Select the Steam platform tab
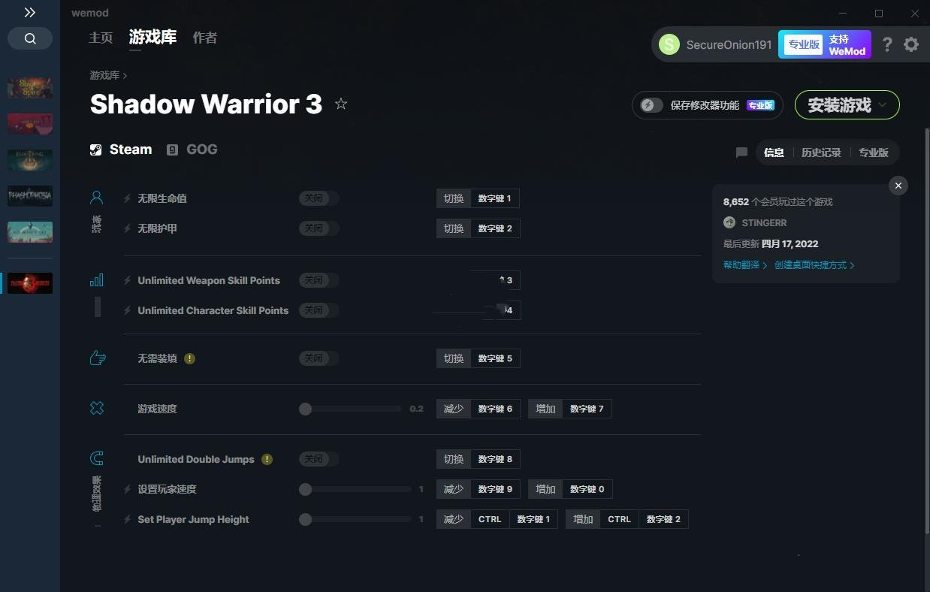 click(121, 150)
